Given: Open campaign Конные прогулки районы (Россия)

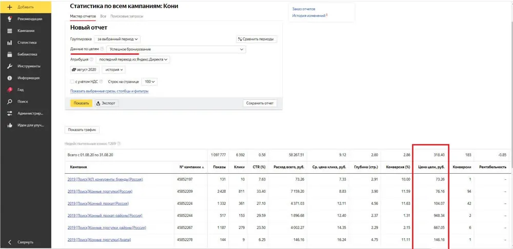Looking at the screenshot, I should coord(107,227).
